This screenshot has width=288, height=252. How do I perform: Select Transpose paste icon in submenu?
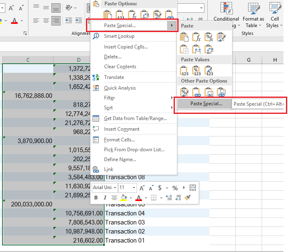point(209,49)
